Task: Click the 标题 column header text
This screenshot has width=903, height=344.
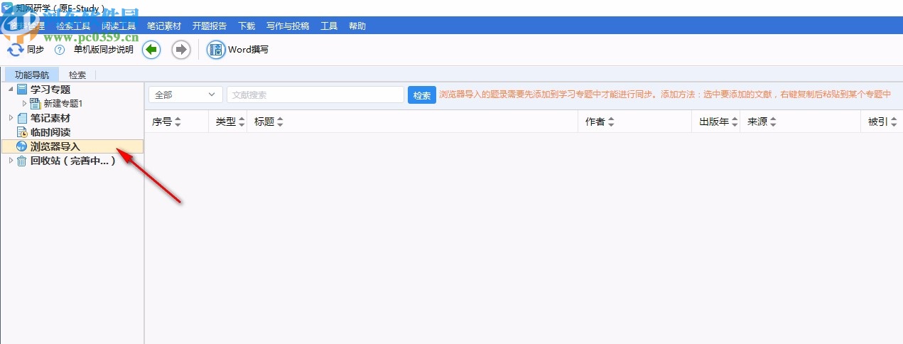Action: [x=264, y=122]
